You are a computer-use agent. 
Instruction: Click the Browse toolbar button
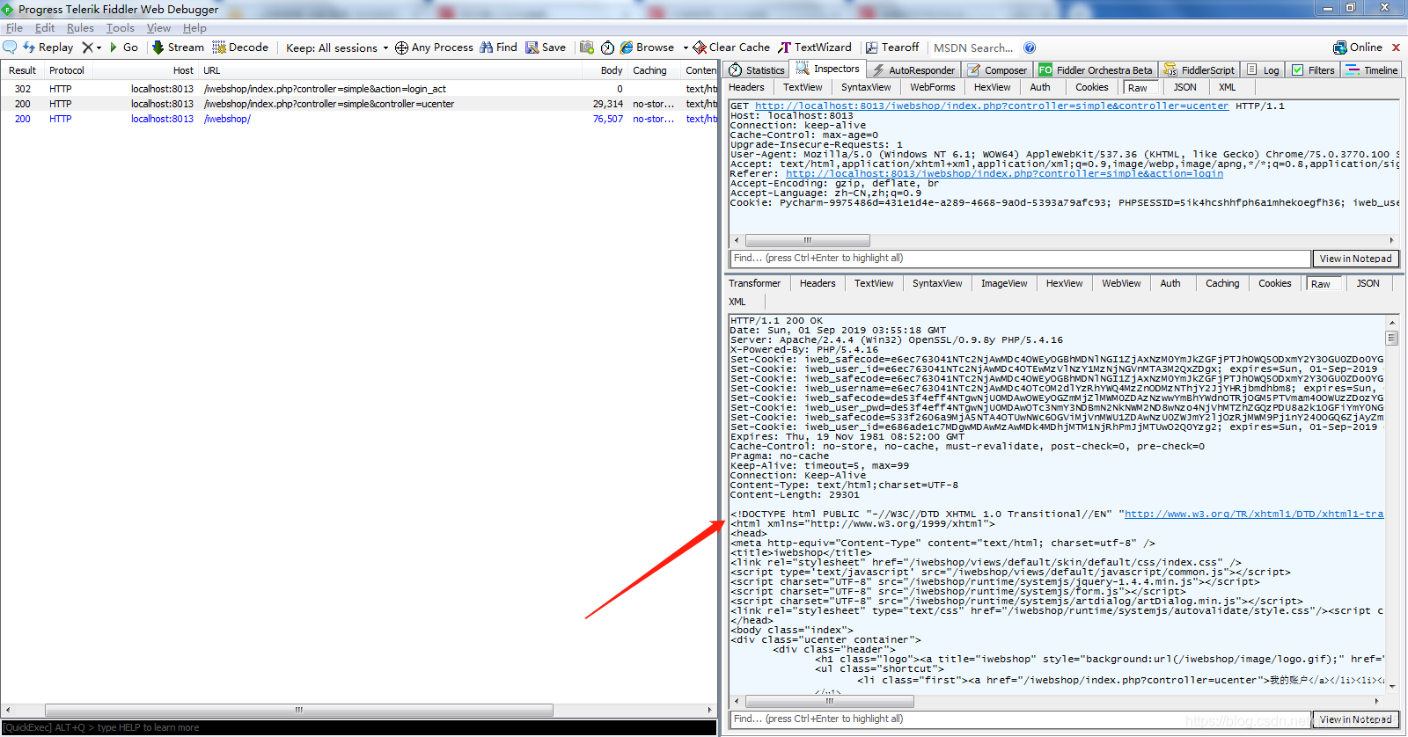[647, 47]
